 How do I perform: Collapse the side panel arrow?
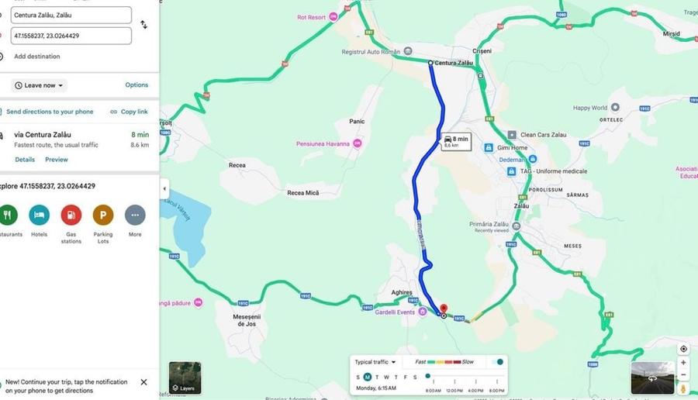[164, 188]
